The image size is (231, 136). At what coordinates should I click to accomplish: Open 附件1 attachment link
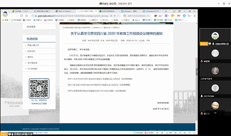100,79
